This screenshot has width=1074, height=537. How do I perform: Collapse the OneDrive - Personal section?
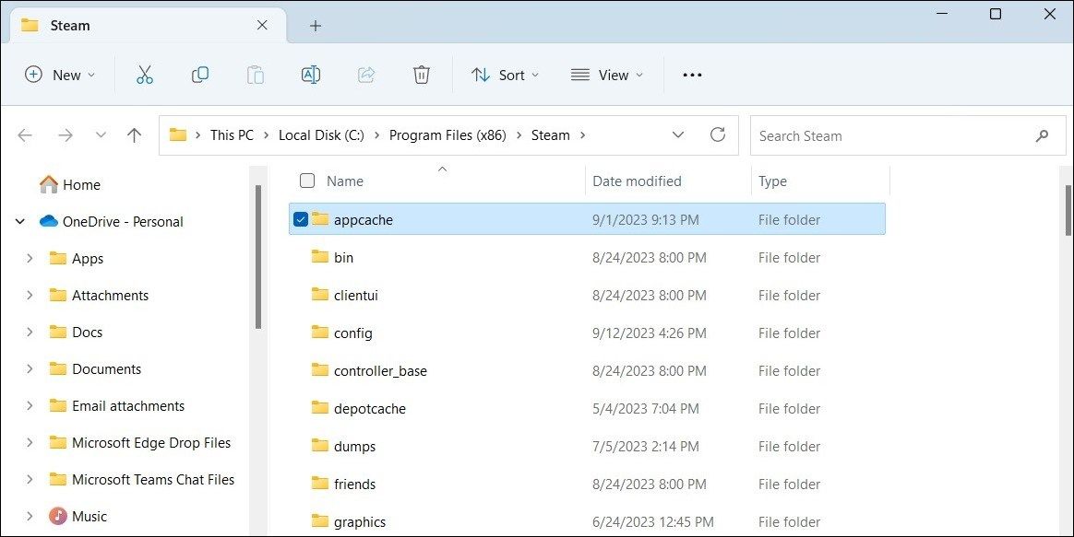[20, 221]
